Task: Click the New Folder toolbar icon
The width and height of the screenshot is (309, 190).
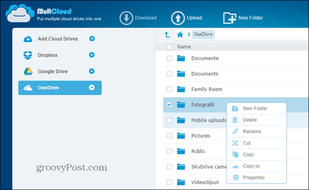Action: [230, 18]
